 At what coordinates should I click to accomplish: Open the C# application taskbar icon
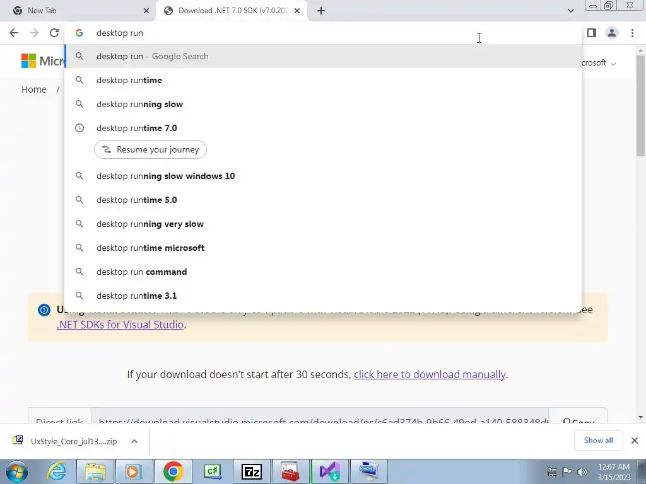[x=212, y=471]
